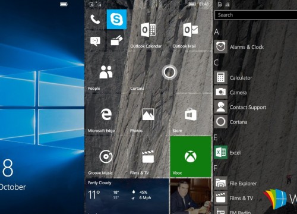The width and height of the screenshot is (297, 214).
Task: Jump using the letter C header
Action: (216, 62)
